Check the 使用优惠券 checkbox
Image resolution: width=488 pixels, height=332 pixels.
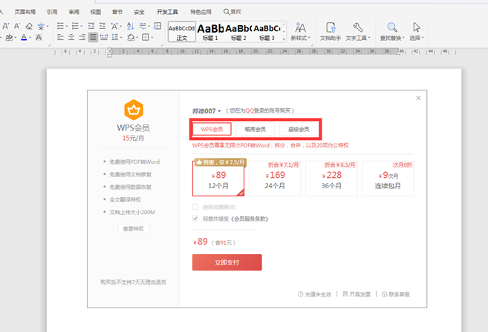point(195,207)
